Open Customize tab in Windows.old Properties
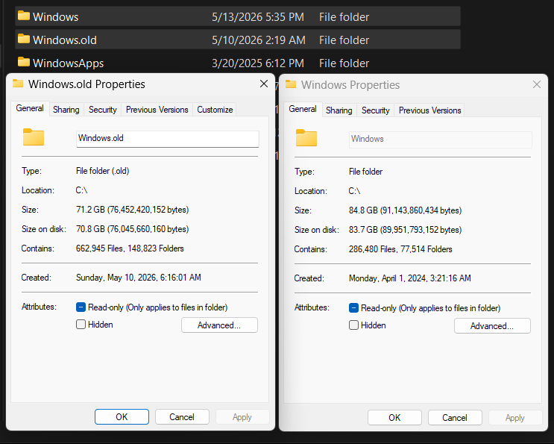The height and width of the screenshot is (444, 554). (x=215, y=110)
